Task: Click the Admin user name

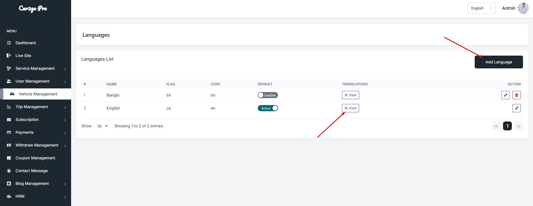Action: pyautogui.click(x=509, y=8)
